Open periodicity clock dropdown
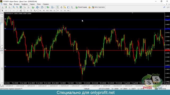Screen dimensions: 170x95 pyautogui.click(x=38, y=7)
